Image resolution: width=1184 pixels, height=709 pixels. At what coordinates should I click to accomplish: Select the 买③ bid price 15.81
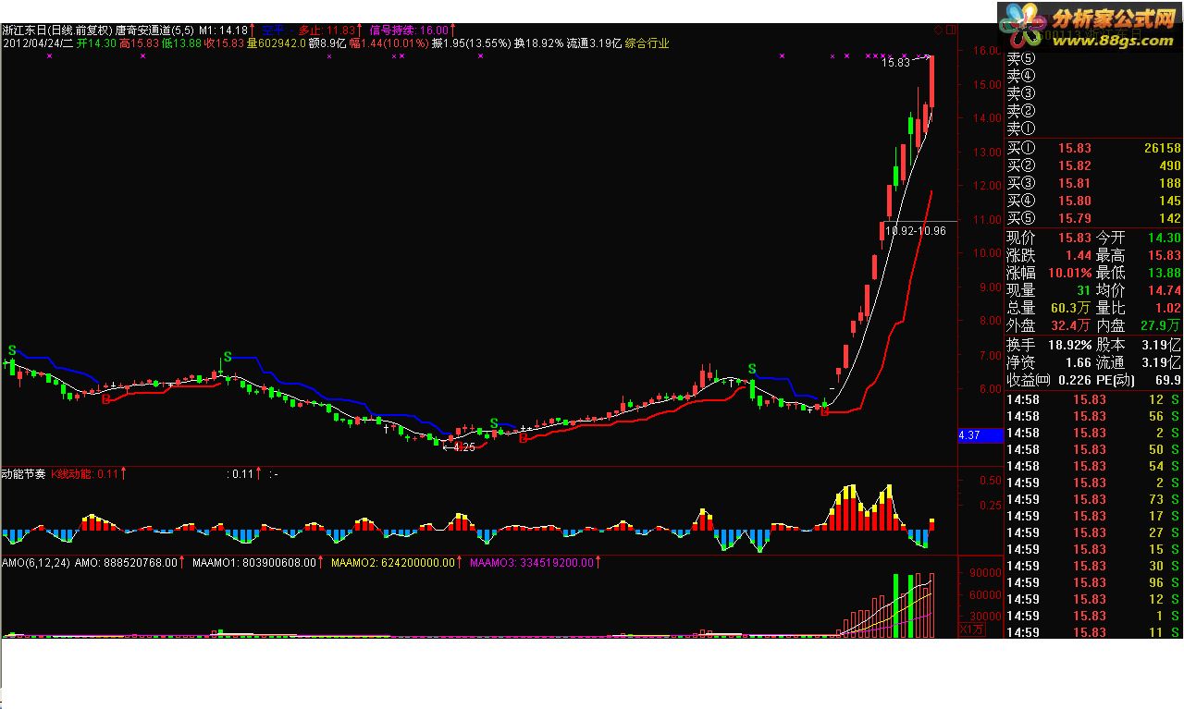point(1073,183)
